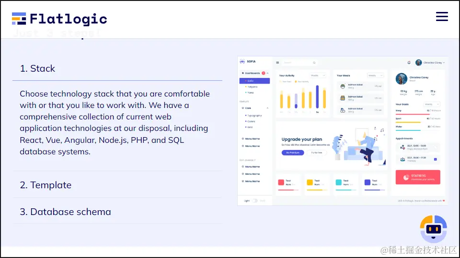The image size is (460, 258).
Task: Click the Flatlogic logo
Action: (x=59, y=19)
